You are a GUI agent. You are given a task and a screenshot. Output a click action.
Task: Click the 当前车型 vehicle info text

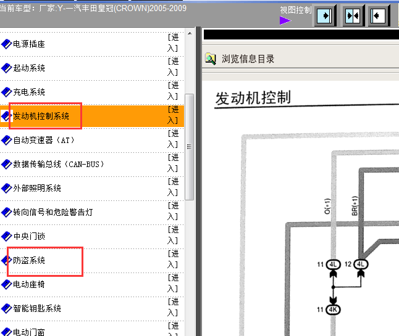point(93,9)
